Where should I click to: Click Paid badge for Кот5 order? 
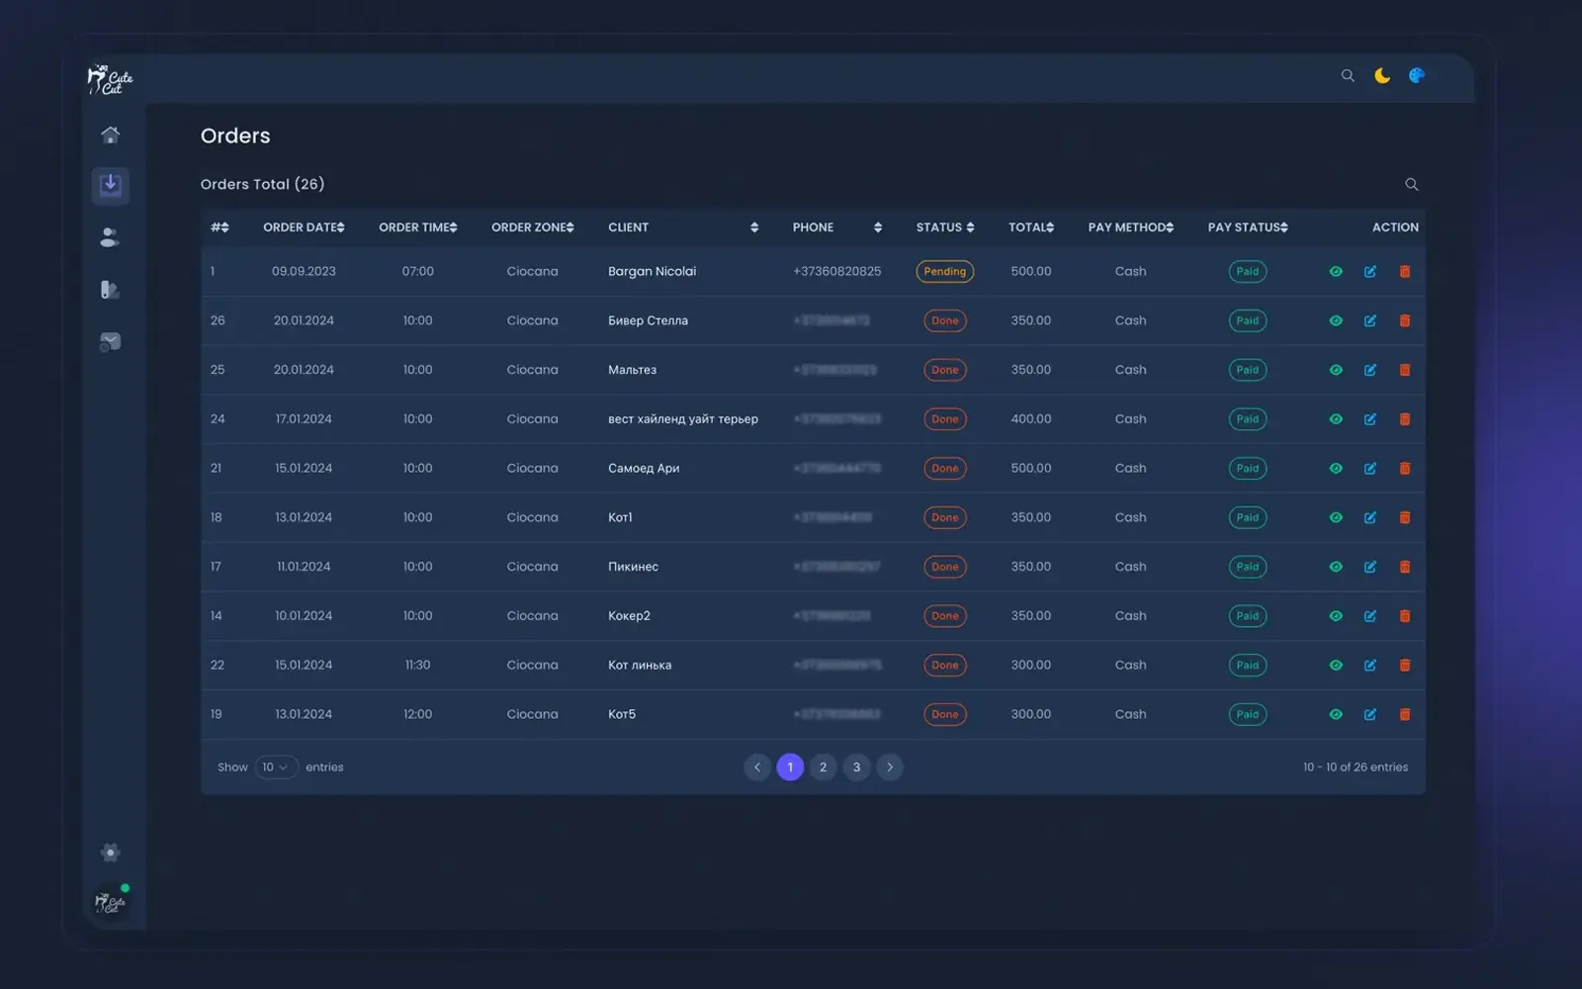pyautogui.click(x=1248, y=714)
